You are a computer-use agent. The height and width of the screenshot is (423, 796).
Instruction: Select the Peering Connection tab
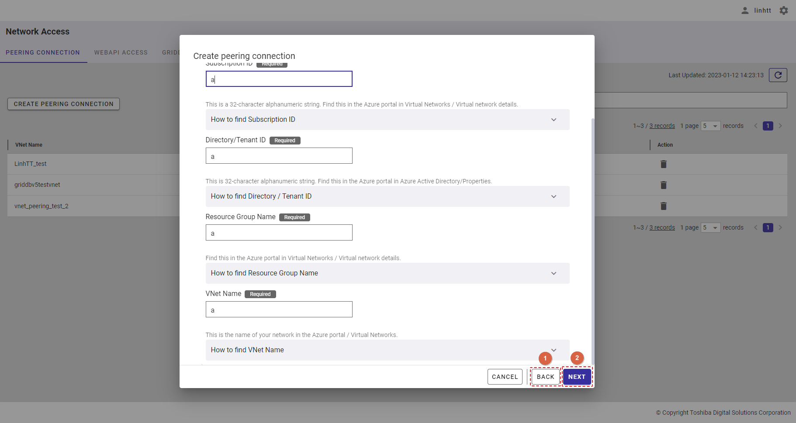[x=43, y=52]
